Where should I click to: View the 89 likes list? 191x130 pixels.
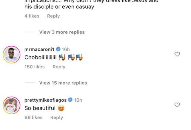33,117
